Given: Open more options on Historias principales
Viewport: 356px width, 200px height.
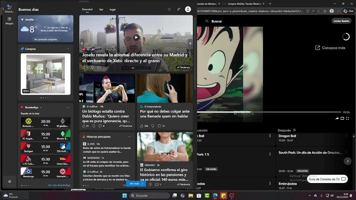Looking at the screenshot, I should pos(129,137).
